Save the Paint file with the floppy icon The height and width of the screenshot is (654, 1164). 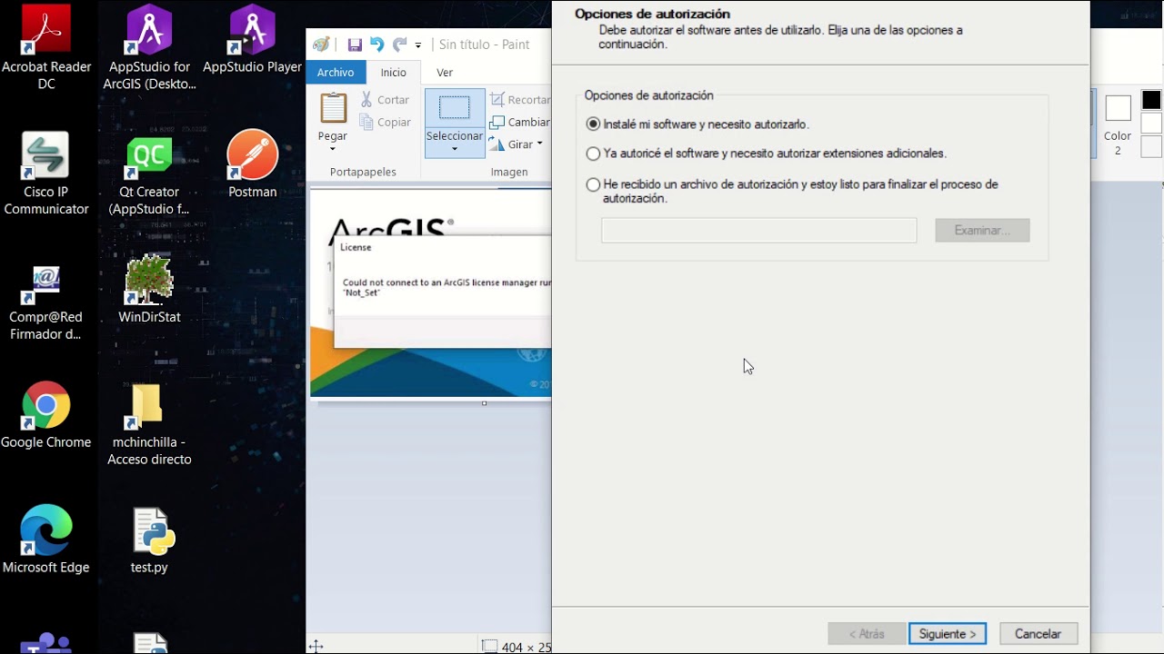355,45
